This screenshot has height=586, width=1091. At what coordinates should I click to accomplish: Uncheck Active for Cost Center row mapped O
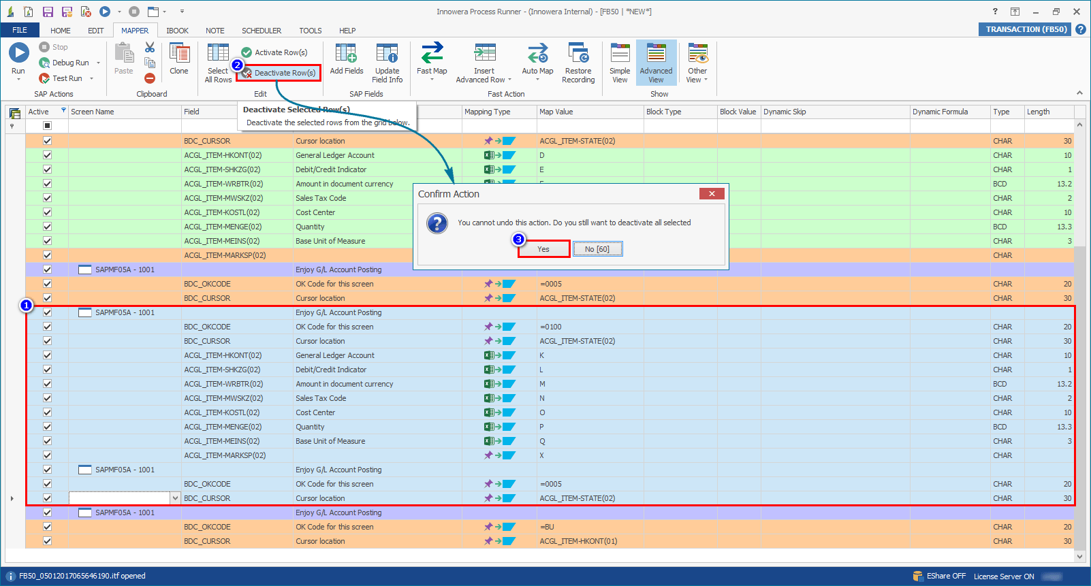47,412
